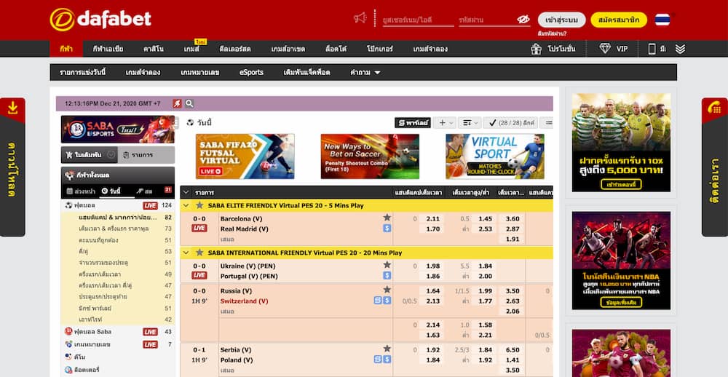
Task: Click the search magnifier icon
Action: point(189,103)
